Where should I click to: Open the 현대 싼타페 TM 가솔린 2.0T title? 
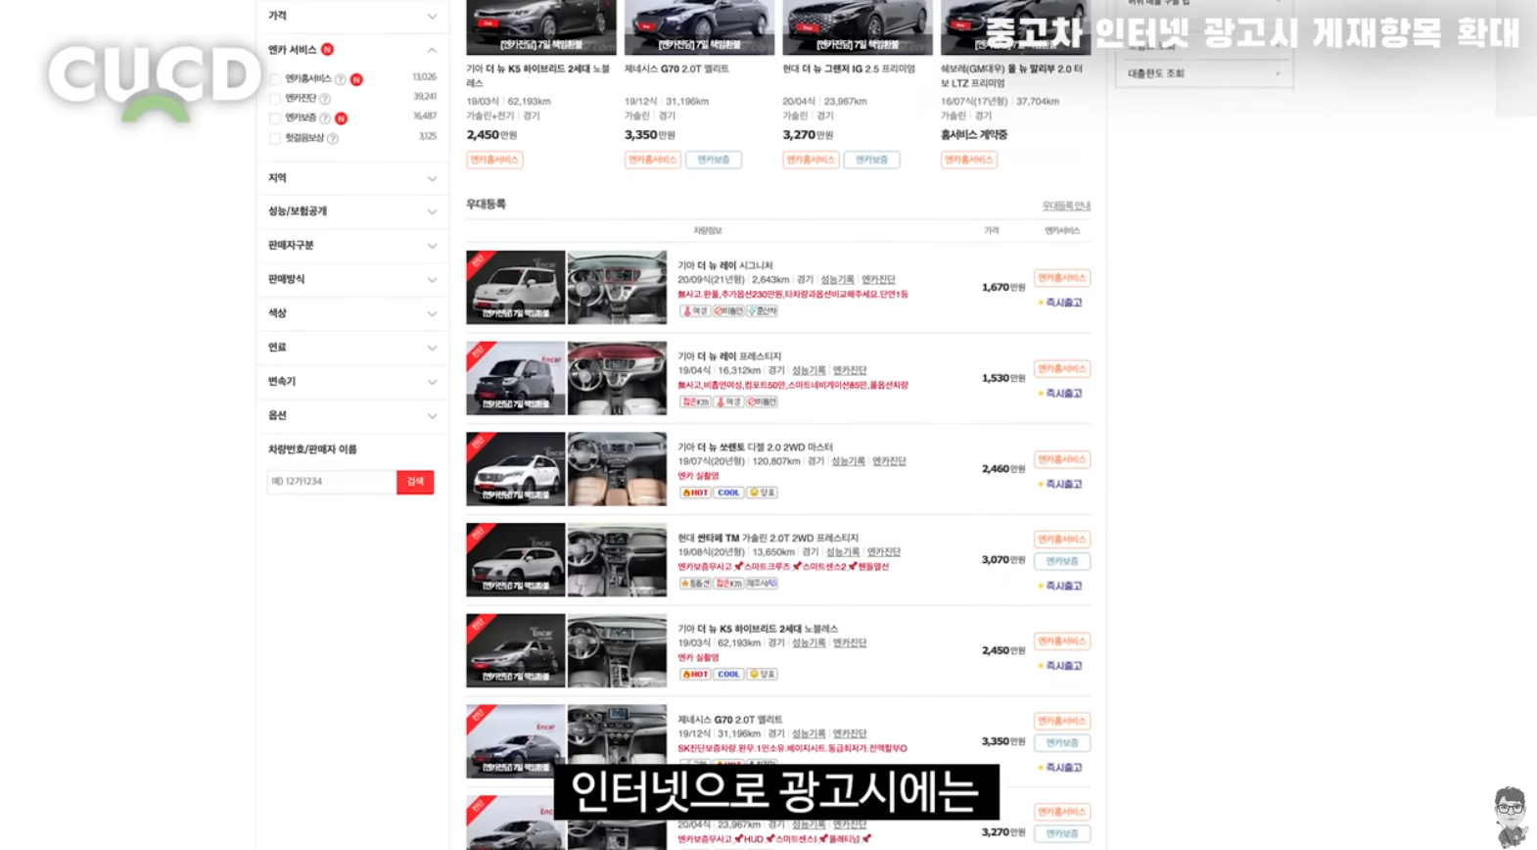point(768,539)
